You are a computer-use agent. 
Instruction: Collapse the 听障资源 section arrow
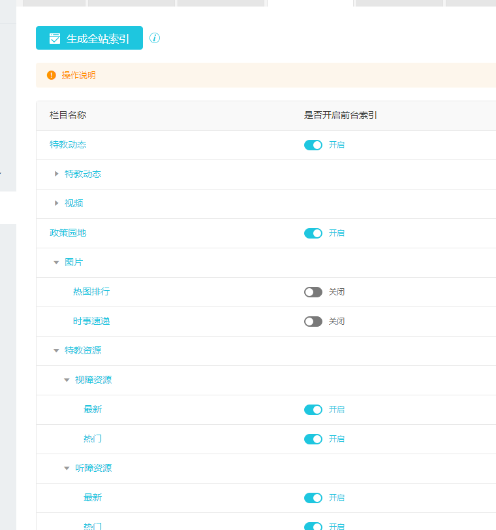(67, 469)
